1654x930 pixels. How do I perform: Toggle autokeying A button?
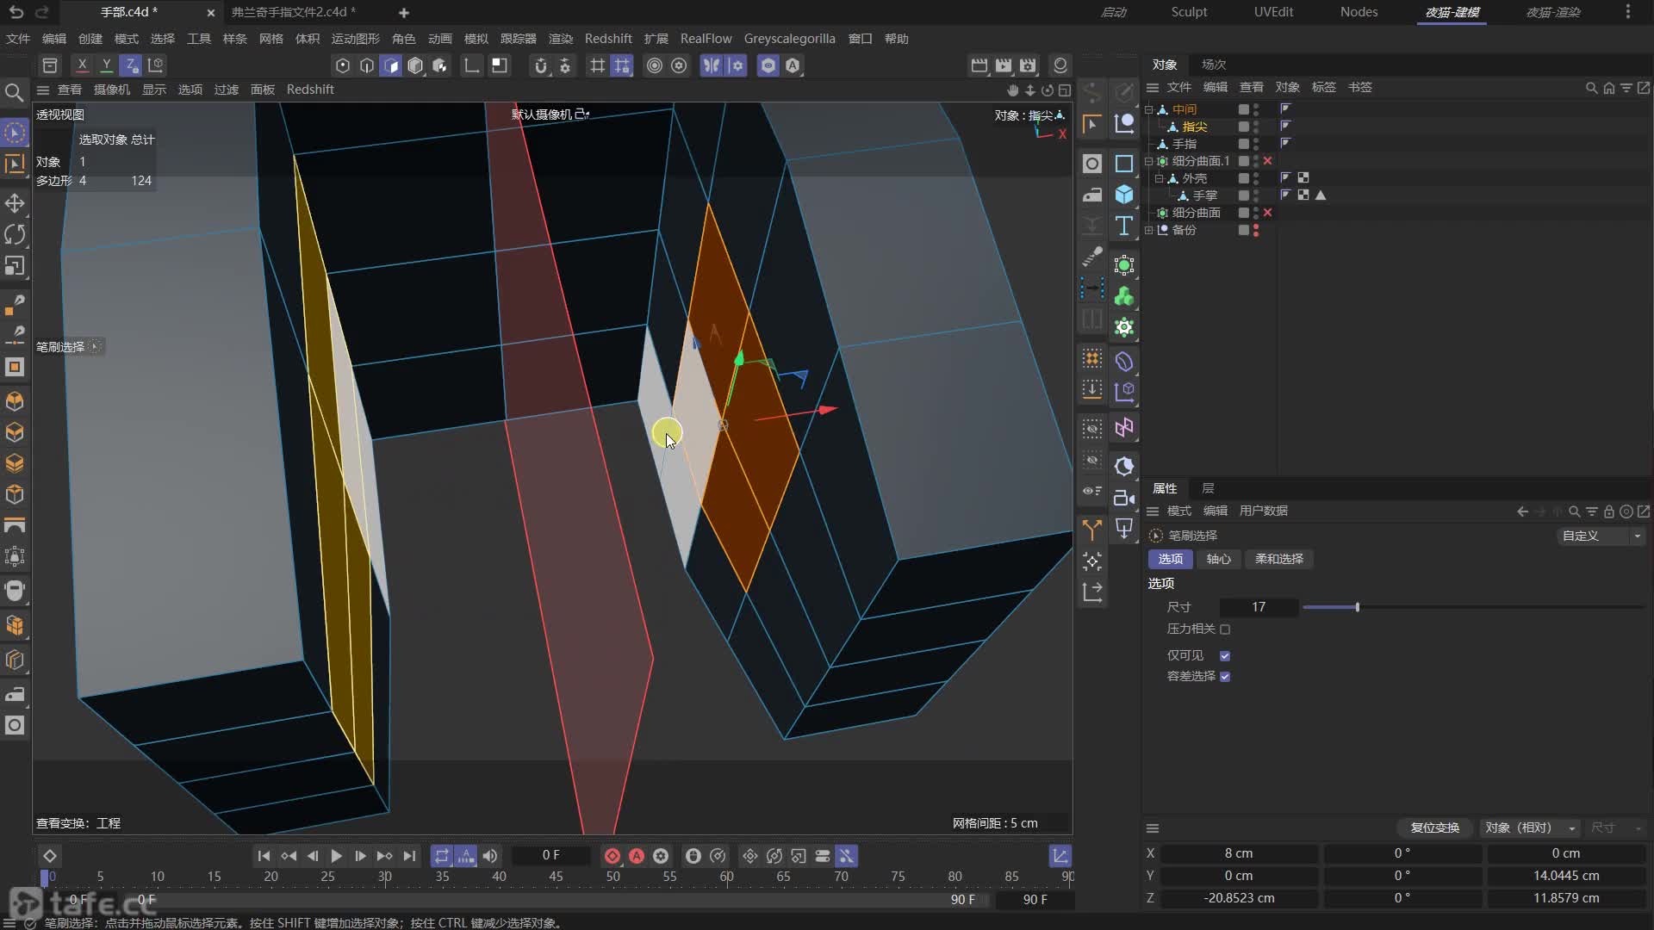tap(636, 856)
